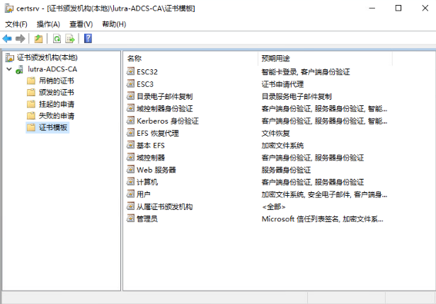436x304 pixels.
Task: Select the 管理员 template name
Action: [x=147, y=218]
